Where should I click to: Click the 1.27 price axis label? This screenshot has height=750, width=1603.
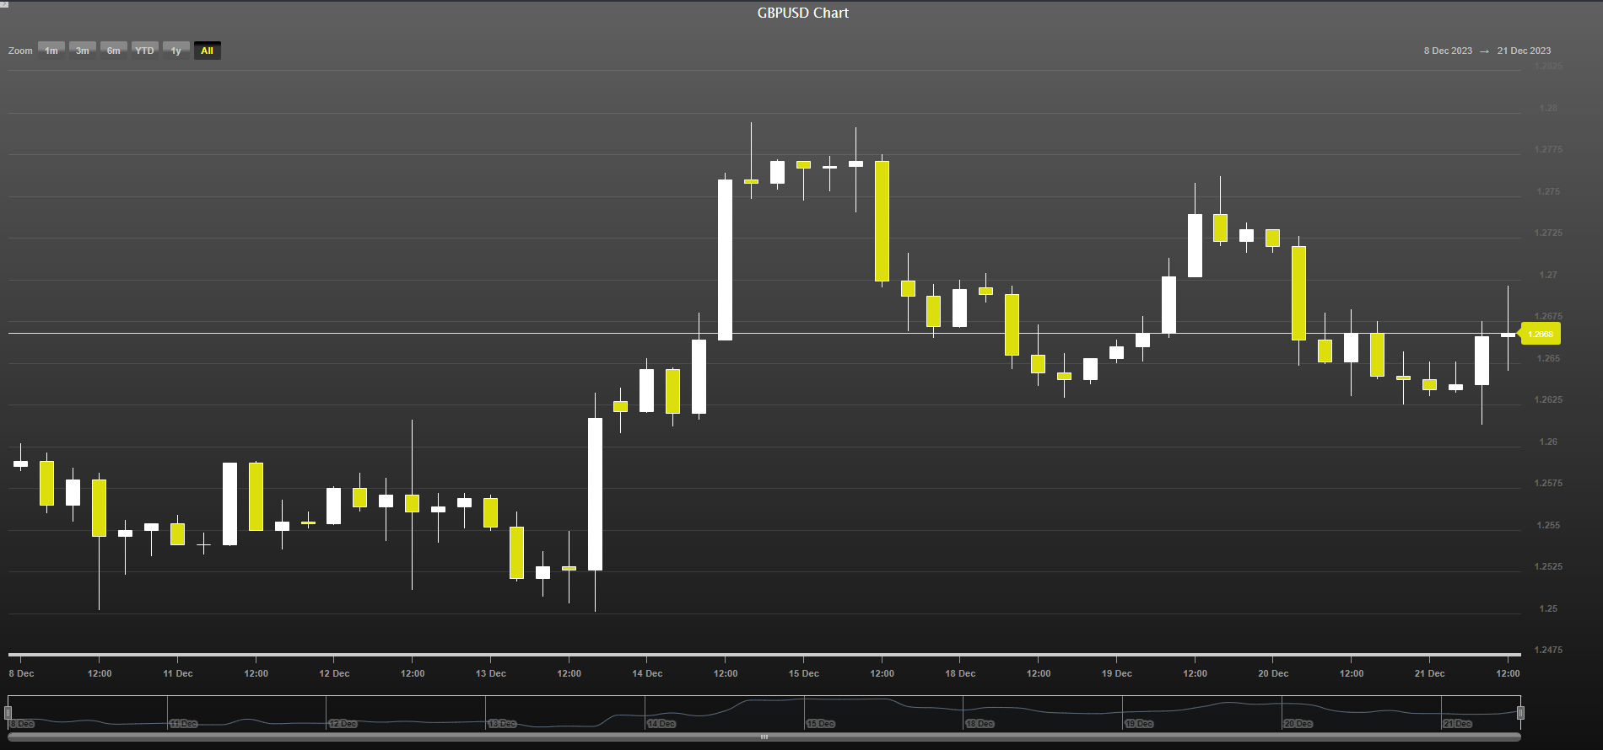[x=1548, y=275]
